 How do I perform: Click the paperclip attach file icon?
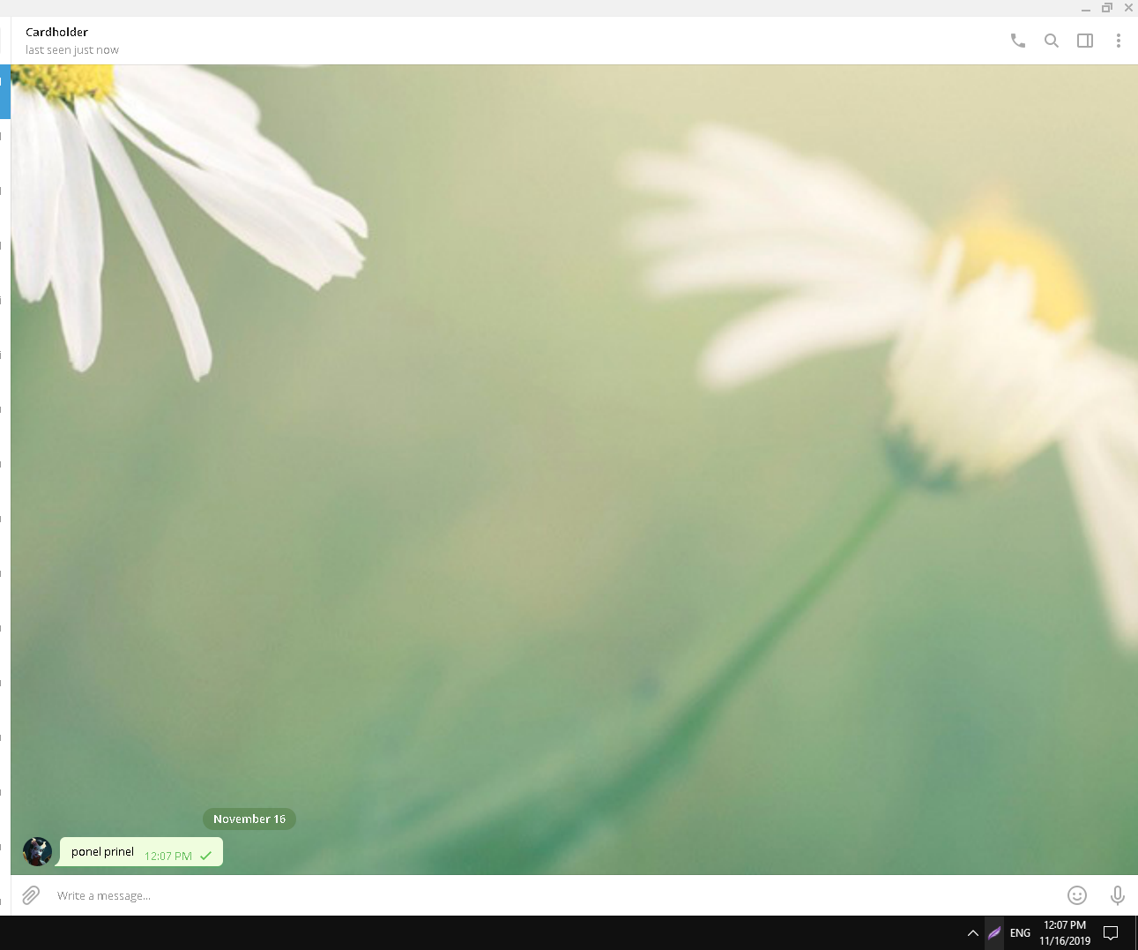tap(31, 895)
